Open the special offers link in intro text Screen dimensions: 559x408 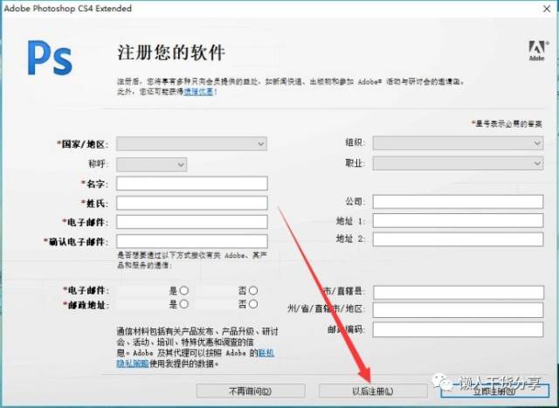196,91
